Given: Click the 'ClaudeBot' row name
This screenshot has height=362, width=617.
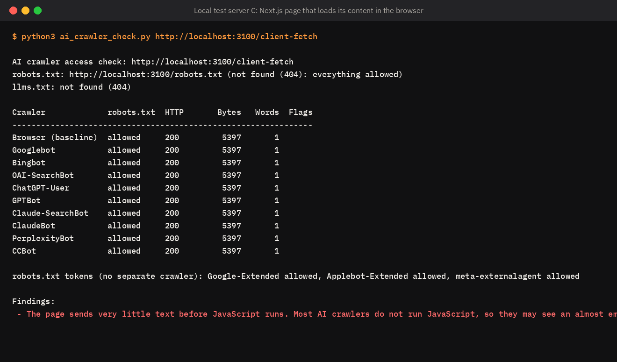Looking at the screenshot, I should click(x=34, y=226).
